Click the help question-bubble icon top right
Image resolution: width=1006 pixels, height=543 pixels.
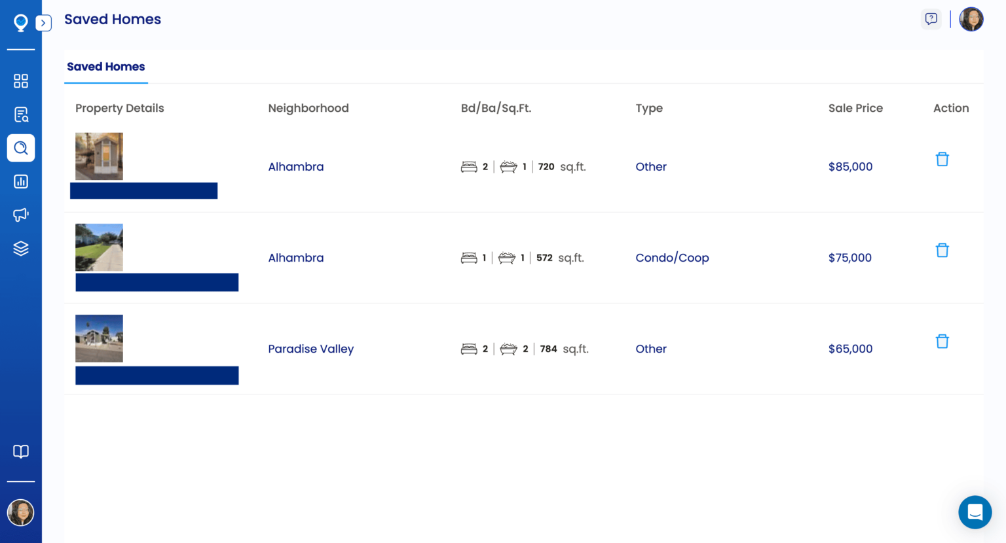(x=931, y=19)
